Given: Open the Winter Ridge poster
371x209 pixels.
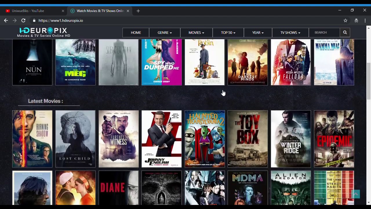Looking at the screenshot, I should pyautogui.click(x=291, y=139).
